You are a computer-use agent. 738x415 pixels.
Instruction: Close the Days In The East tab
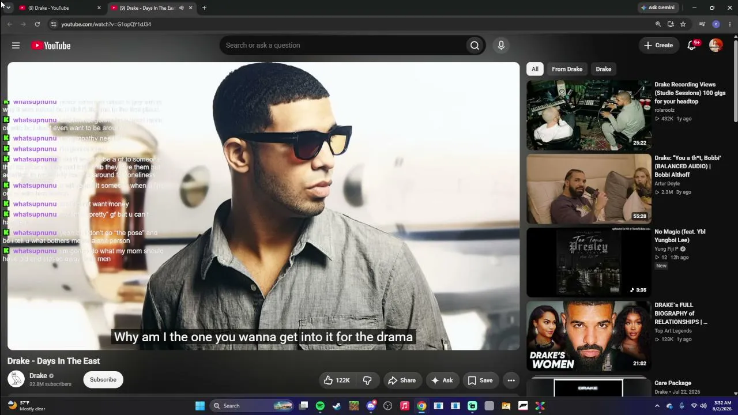point(190,8)
